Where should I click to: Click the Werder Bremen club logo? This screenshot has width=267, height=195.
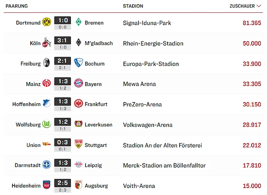click(x=78, y=23)
